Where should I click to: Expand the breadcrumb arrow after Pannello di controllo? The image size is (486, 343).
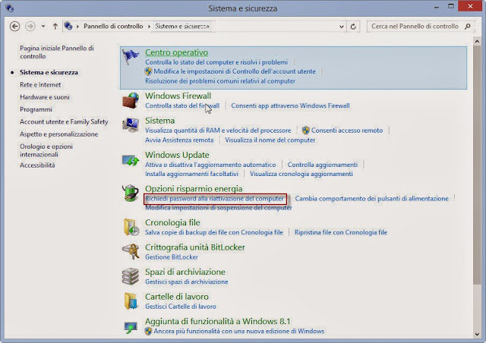coord(151,27)
